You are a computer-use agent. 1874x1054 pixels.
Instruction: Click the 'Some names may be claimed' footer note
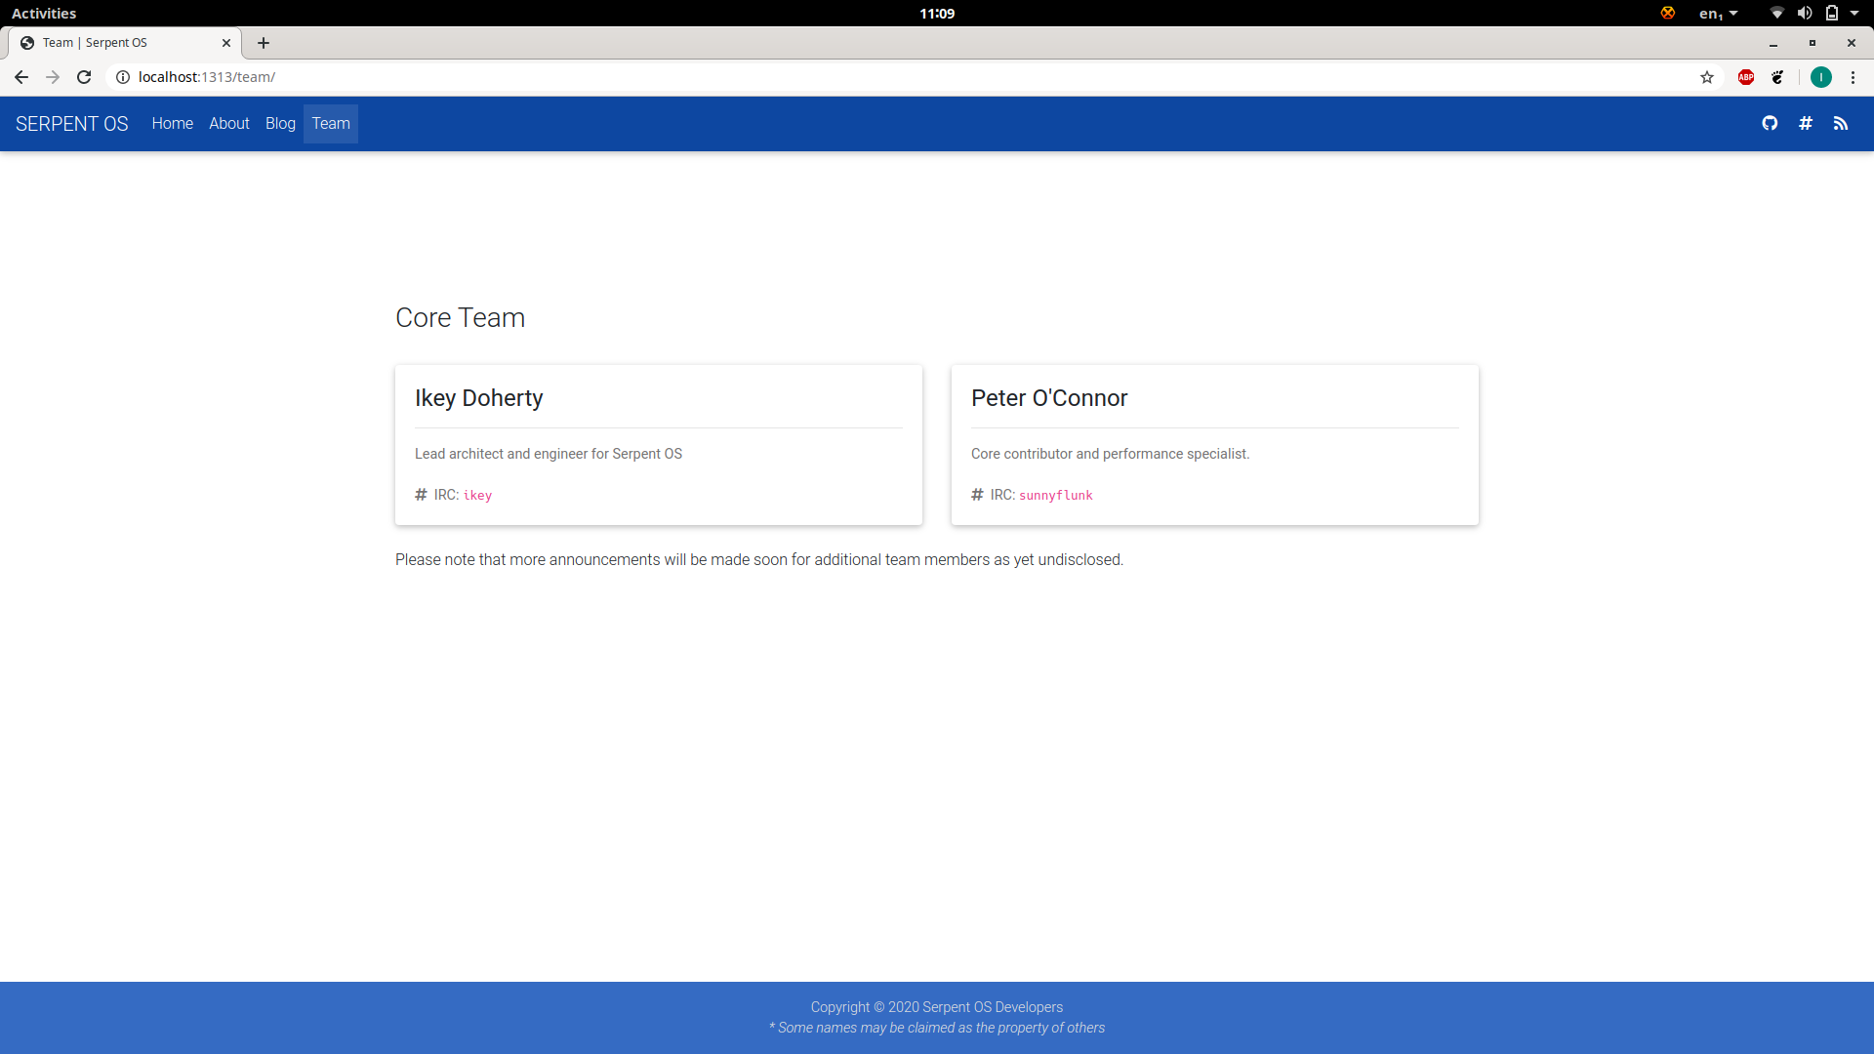click(x=937, y=1028)
